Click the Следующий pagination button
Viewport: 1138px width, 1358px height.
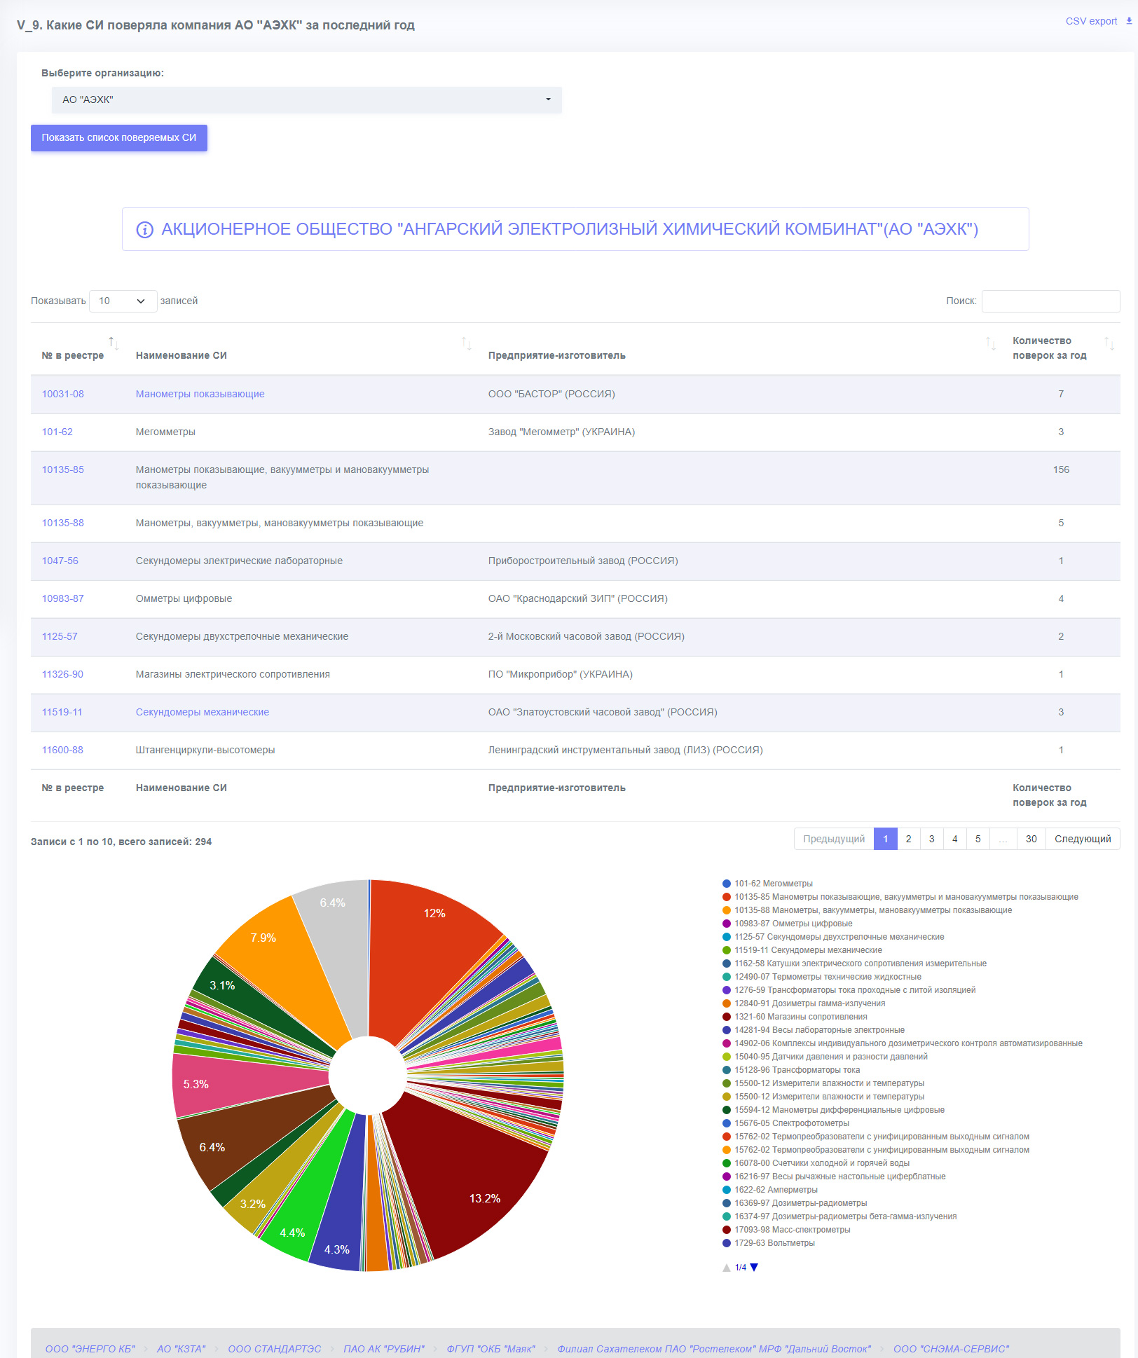pyautogui.click(x=1083, y=839)
